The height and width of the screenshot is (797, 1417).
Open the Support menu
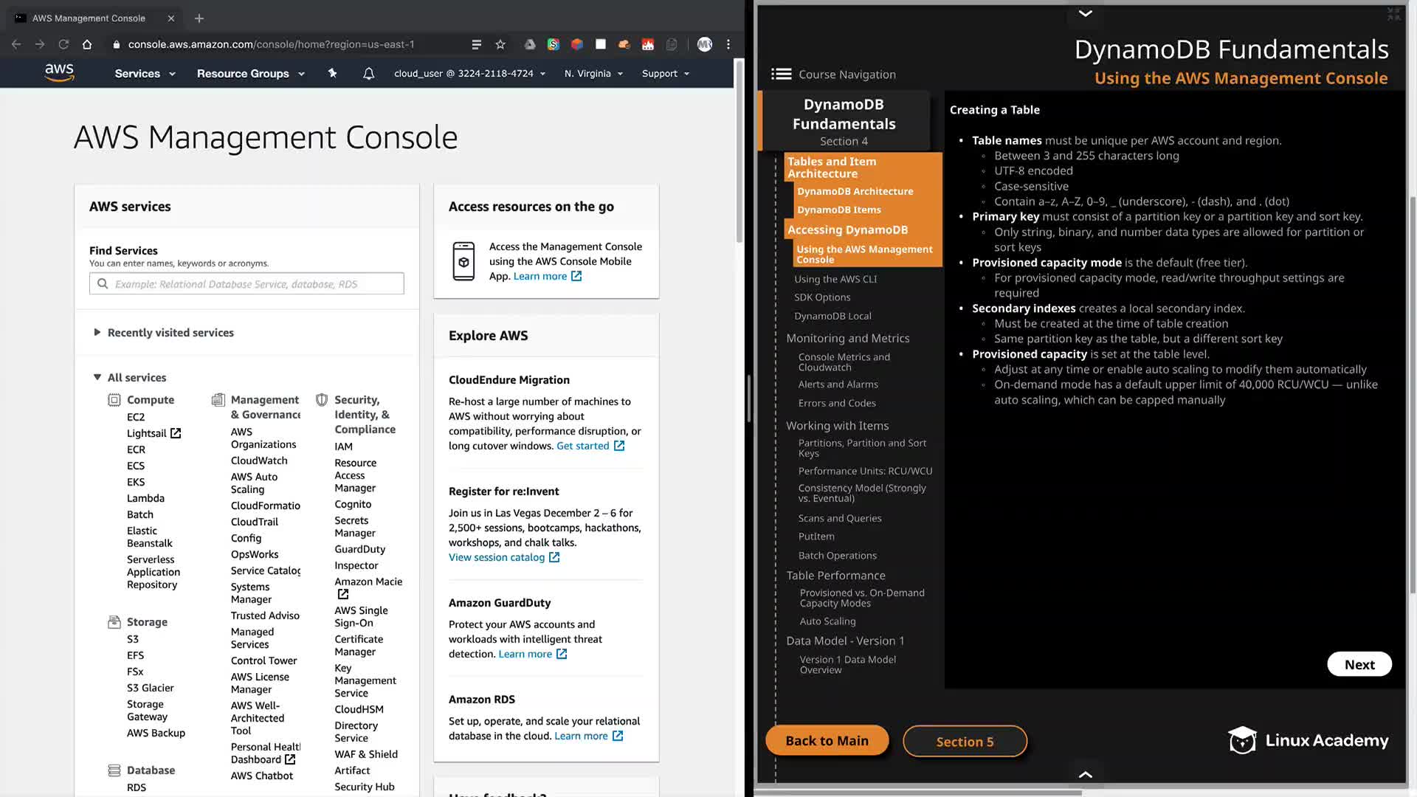tap(665, 73)
